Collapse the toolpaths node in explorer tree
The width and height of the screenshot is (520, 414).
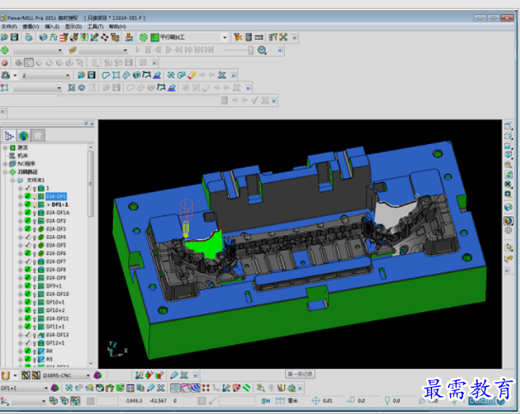tap(6, 172)
